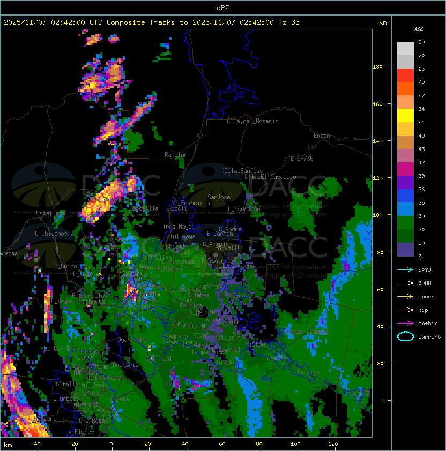Viewport: 446px width, 451px height.
Task: Click the 'Potrerillos' map label
Action: [90, 296]
